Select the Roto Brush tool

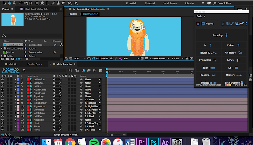70,3
